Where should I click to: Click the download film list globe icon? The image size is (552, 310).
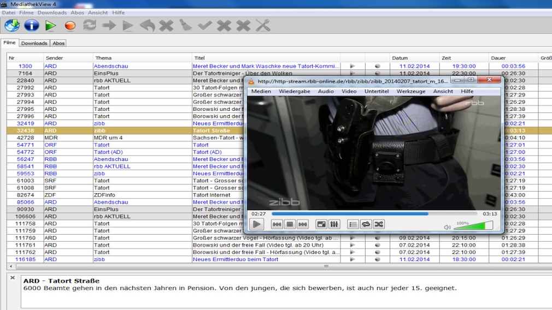click(x=12, y=25)
